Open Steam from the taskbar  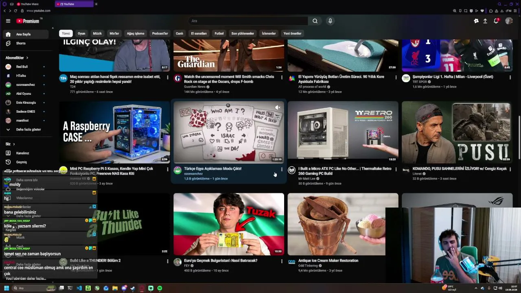pyautogui.click(x=133, y=288)
